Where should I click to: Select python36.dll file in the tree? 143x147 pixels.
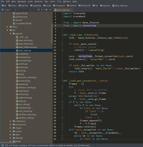tap(20, 14)
